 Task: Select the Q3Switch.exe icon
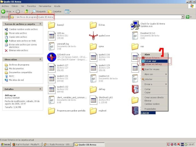(x=52, y=57)
